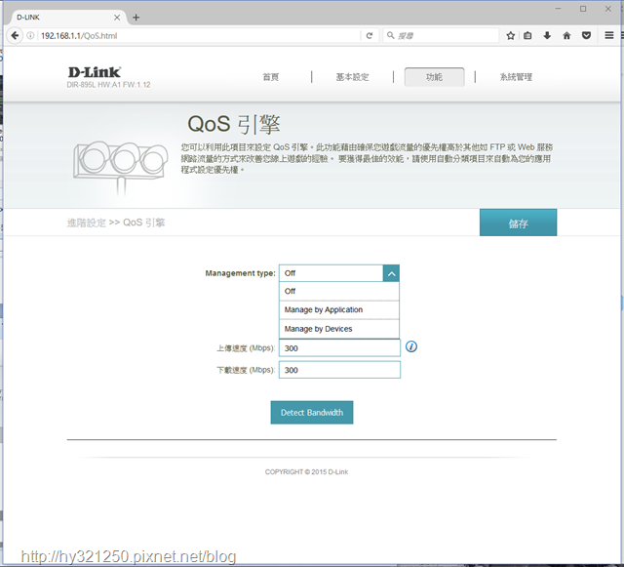Reload the page with the refresh icon
The width and height of the screenshot is (624, 567).
pos(370,36)
